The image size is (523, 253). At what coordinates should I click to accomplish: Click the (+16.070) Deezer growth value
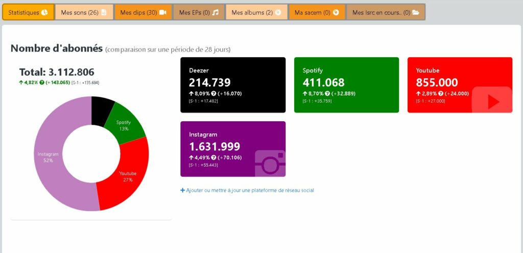[229, 94]
